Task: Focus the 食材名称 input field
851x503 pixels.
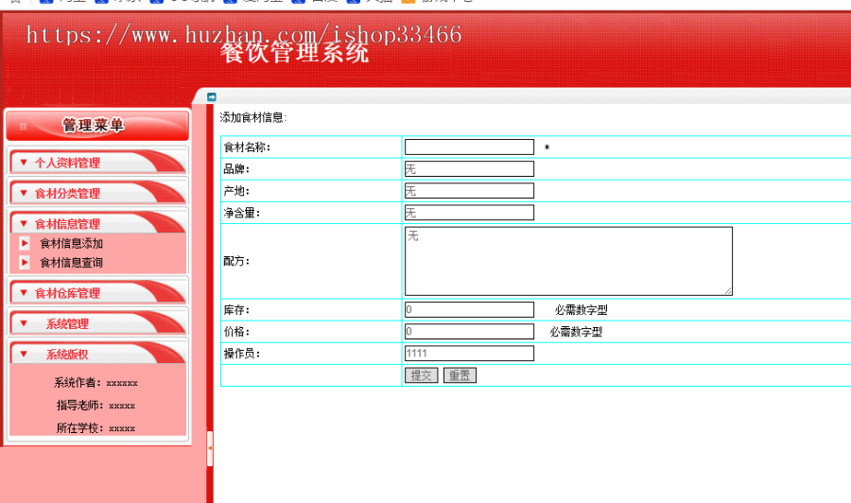Action: [x=469, y=147]
